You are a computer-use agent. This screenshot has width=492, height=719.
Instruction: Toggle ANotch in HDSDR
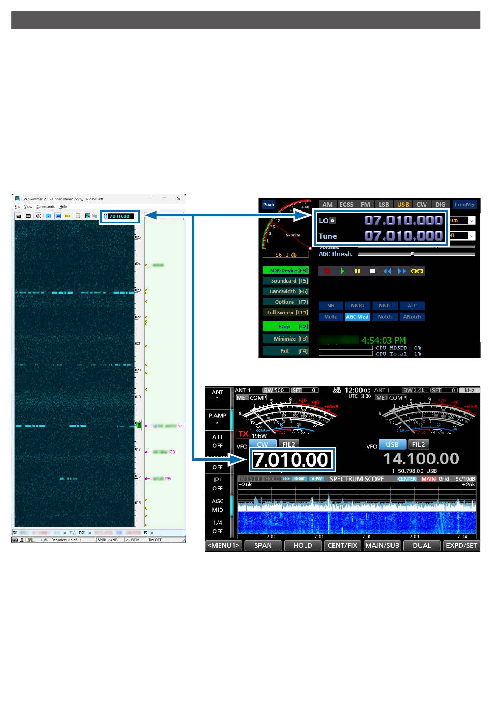412,317
